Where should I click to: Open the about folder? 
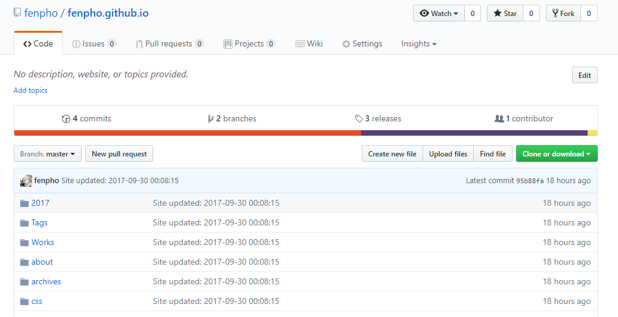click(x=42, y=262)
